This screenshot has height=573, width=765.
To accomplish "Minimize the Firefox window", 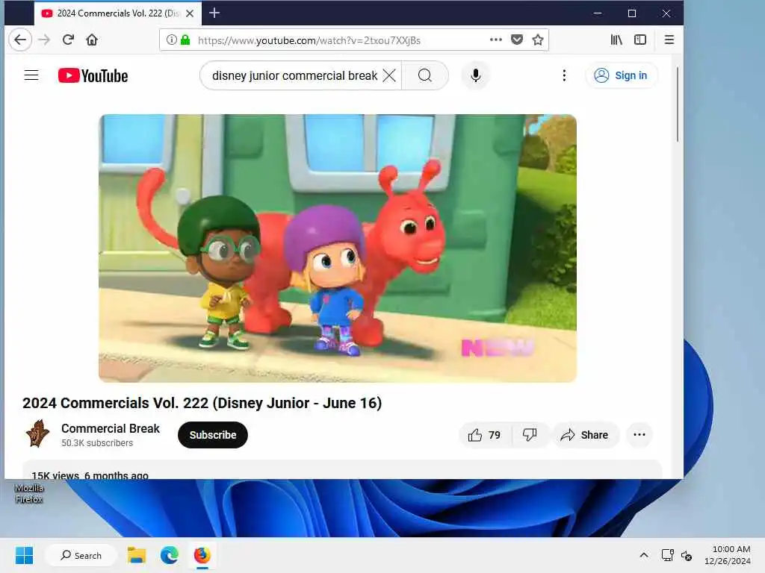I will pyautogui.click(x=598, y=13).
